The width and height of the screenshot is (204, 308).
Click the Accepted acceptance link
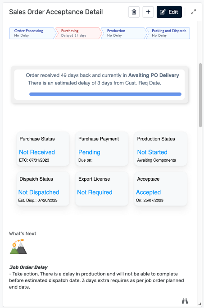click(149, 192)
